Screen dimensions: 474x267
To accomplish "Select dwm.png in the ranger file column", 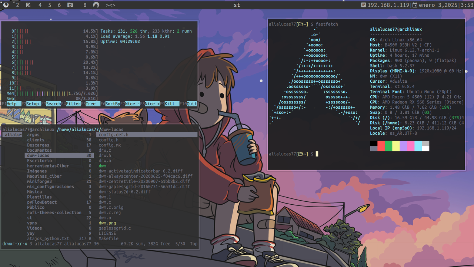I will pyautogui.click(x=107, y=223).
